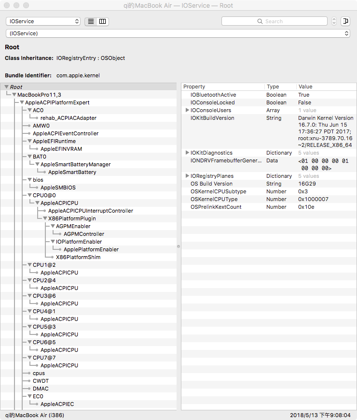Viewport: 357px width, 420px height.
Task: Open the (IOService) path popup menu
Action: (x=178, y=33)
